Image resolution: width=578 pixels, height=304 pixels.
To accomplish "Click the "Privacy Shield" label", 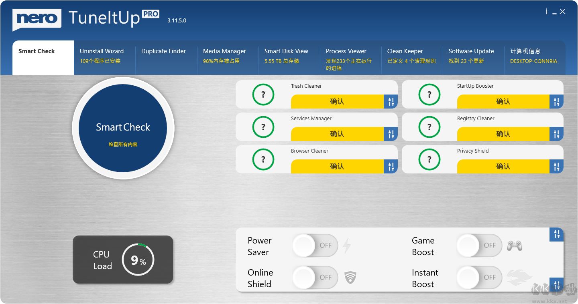I will (x=473, y=151).
